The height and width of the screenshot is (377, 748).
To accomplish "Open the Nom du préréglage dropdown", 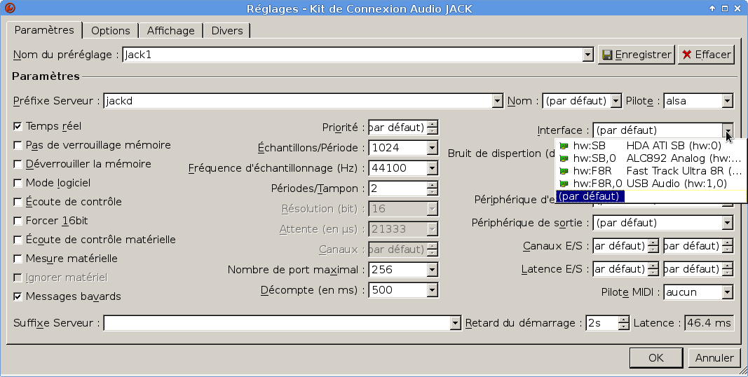I will coord(587,55).
